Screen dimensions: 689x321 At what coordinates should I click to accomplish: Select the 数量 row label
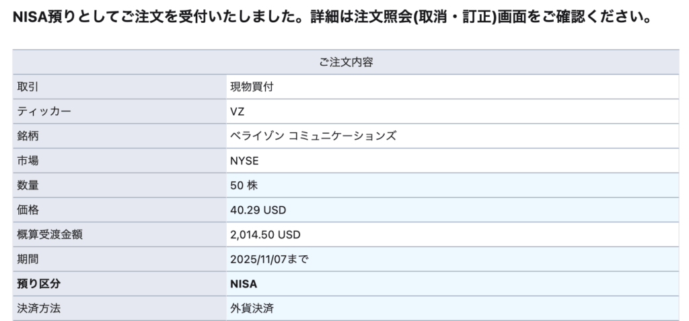pyautogui.click(x=28, y=185)
